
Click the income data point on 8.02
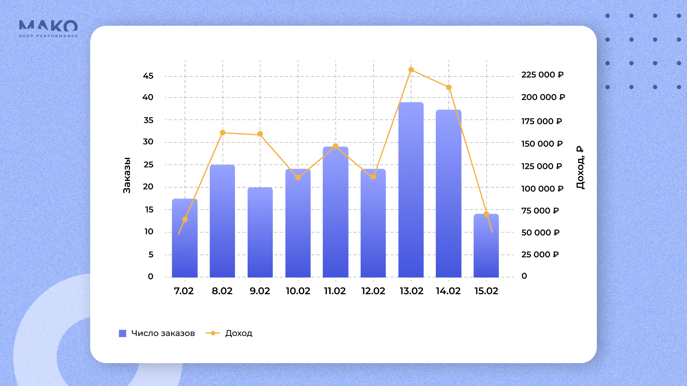click(223, 133)
